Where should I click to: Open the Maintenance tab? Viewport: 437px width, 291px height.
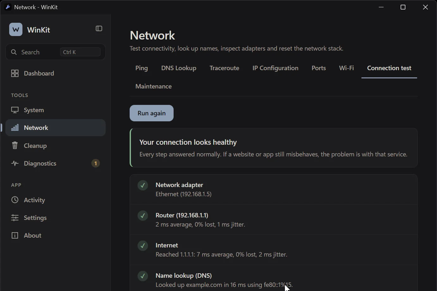154,87
